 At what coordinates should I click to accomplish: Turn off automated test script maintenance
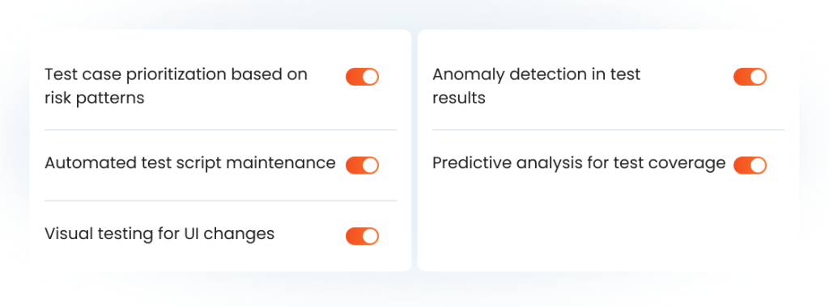(x=362, y=165)
